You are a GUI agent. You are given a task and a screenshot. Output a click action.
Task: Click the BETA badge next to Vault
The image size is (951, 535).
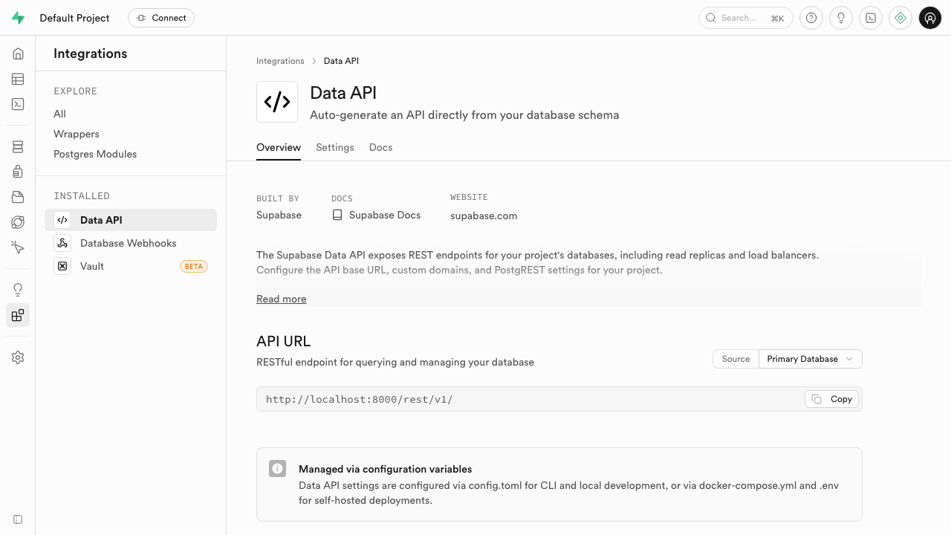coord(194,266)
